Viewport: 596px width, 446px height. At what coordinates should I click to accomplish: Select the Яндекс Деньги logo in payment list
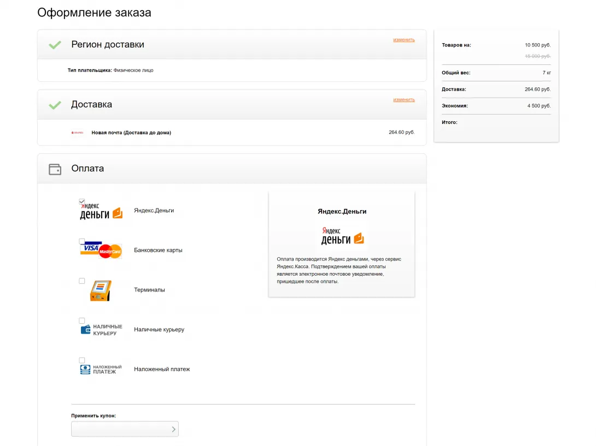[x=101, y=211]
